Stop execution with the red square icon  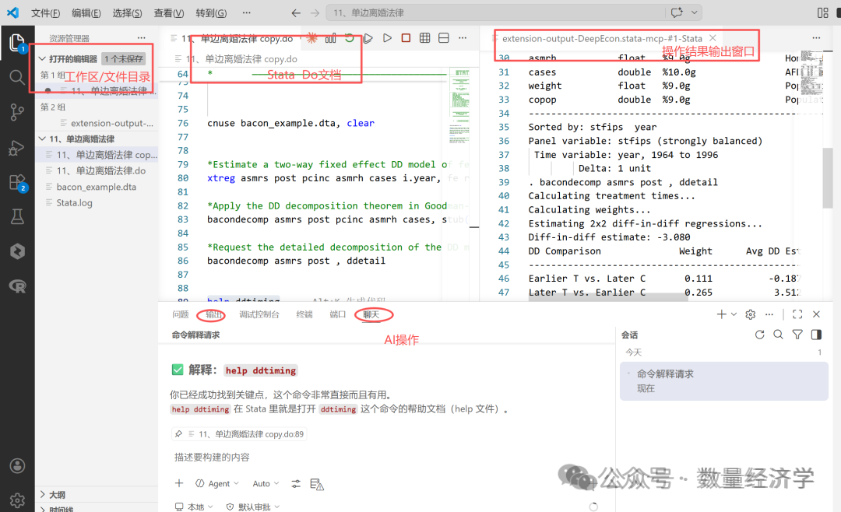pyautogui.click(x=406, y=38)
